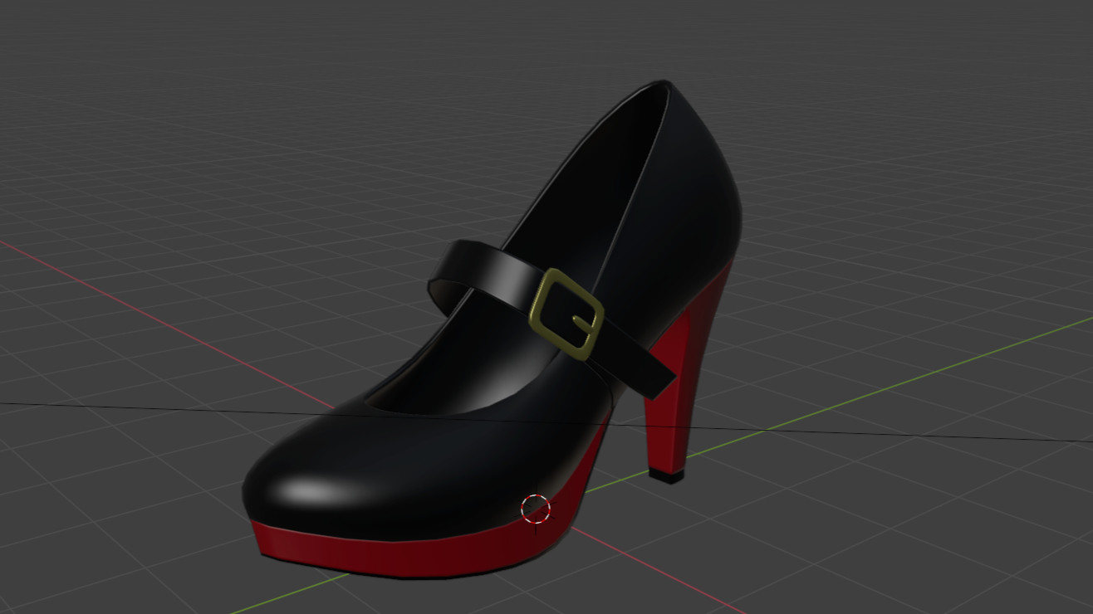Click the green Y-axis line right of the heel
Image resolution: width=1093 pixels, height=614 pixels.
[x=914, y=372]
